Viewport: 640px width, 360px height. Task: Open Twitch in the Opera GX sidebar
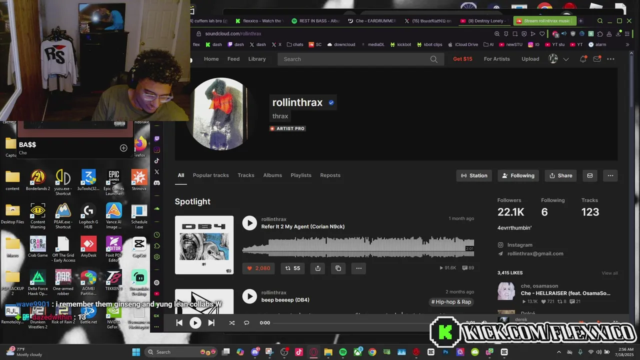coord(156,139)
